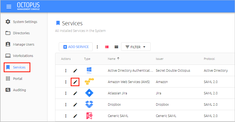Click Secret Double Octopus issuer cell
235x122 pixels.
point(173,71)
